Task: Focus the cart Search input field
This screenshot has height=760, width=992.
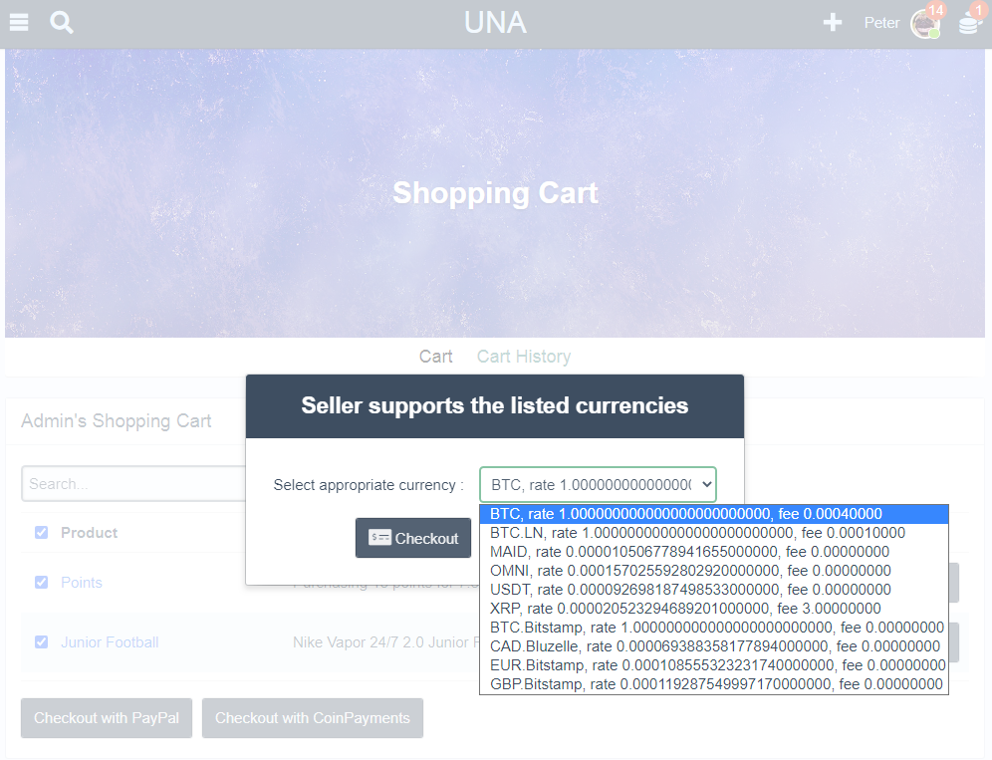Action: point(134,484)
